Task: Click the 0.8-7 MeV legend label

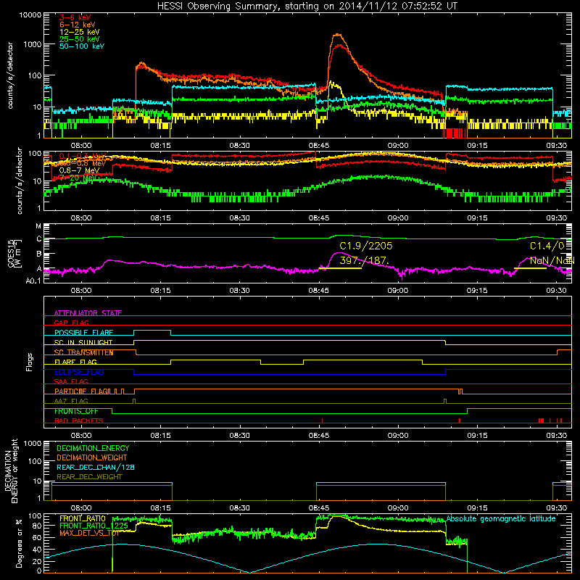Action: coord(79,170)
